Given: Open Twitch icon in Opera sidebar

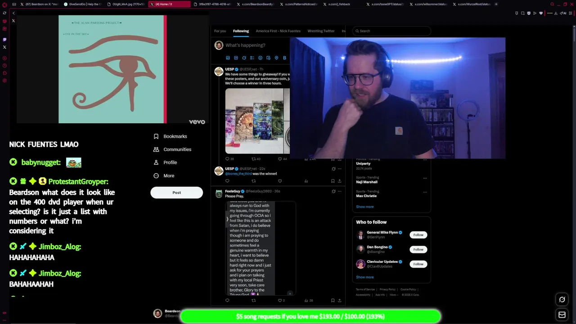Looking at the screenshot, I should 4,40.
